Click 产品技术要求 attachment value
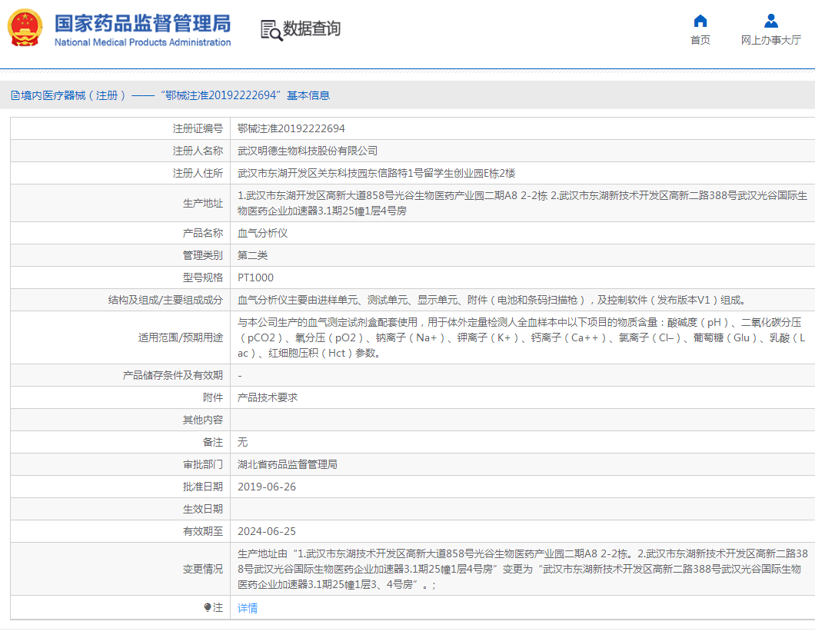The width and height of the screenshot is (815, 638). pos(268,398)
